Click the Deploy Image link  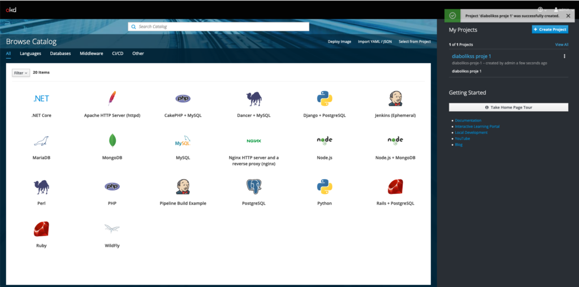(339, 42)
